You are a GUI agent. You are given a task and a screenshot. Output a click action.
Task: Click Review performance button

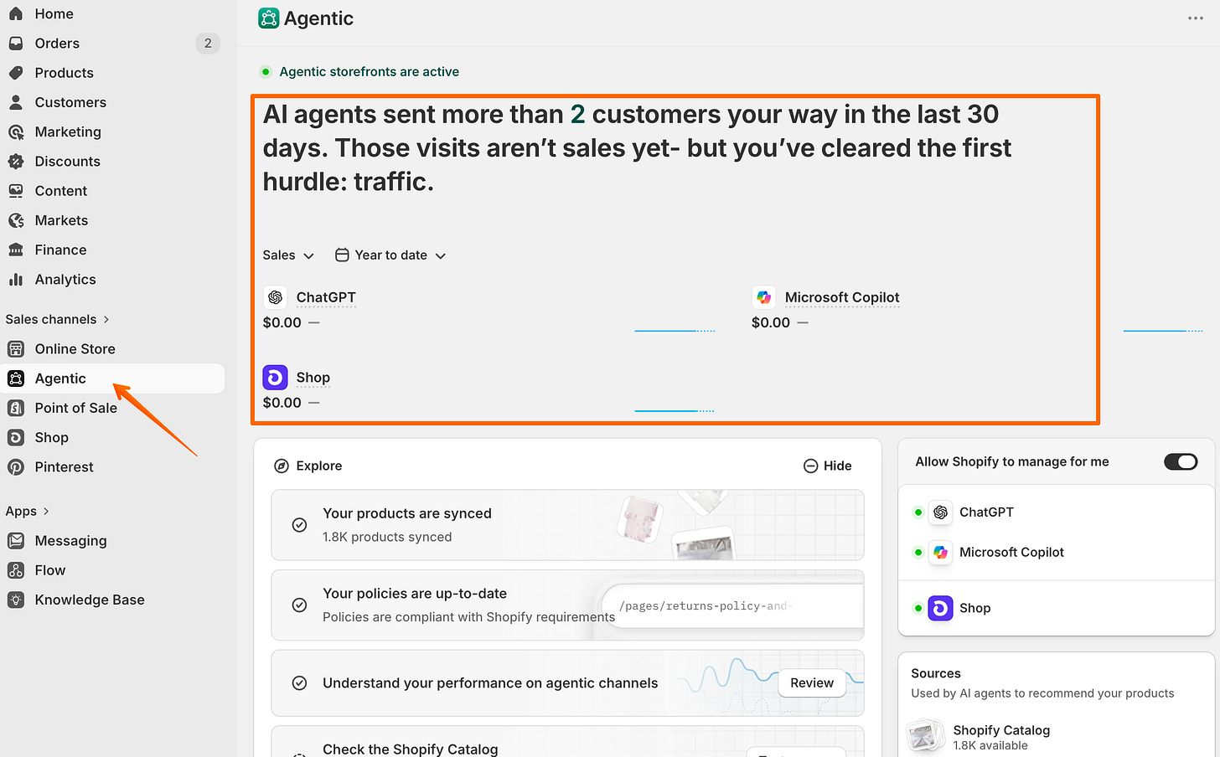(x=812, y=683)
